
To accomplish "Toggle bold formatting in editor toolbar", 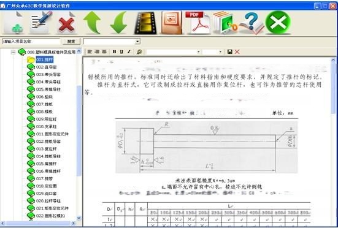I will pos(115,51).
